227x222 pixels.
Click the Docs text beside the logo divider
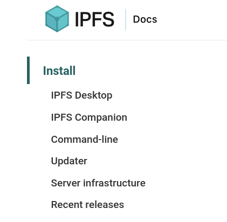click(x=145, y=19)
